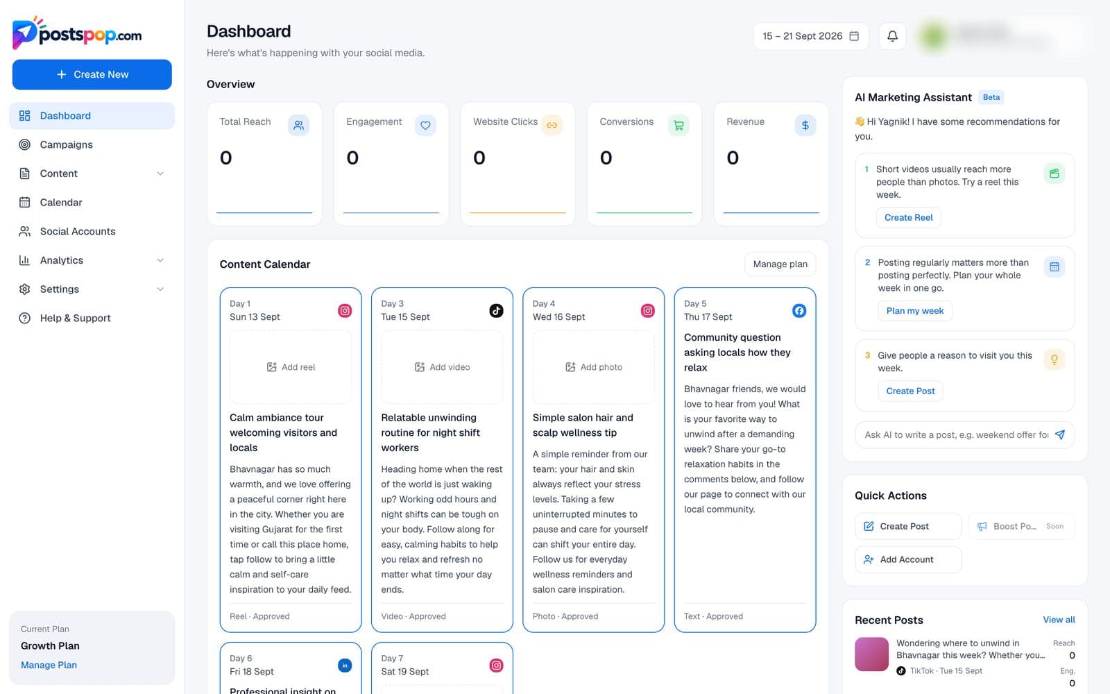Open Social Accounts in sidebar
This screenshot has height=694, width=1110.
point(92,231)
